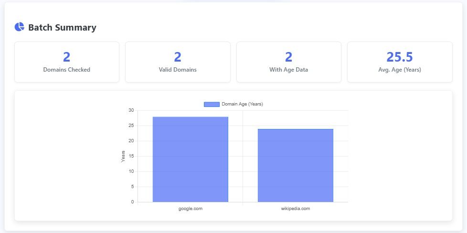
Task: Click the 25.5 average age value
Action: pos(400,57)
